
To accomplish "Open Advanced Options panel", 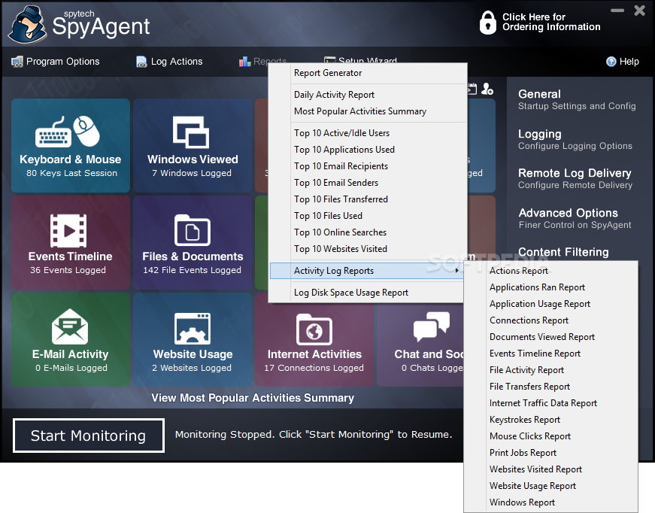I will (x=575, y=218).
